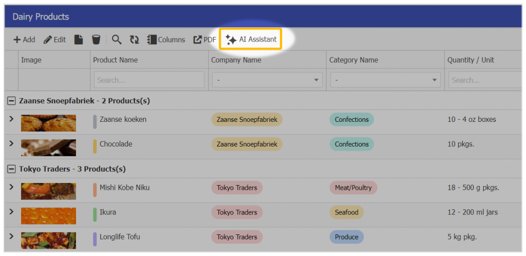Collapse the Zaanse Snoepfabriek group
This screenshot has width=526, height=256.
(11, 101)
